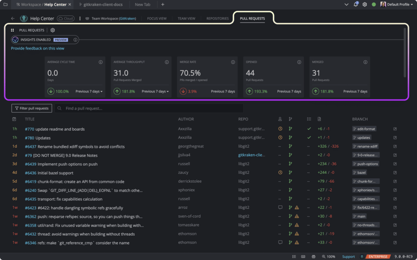The image size is (417, 260).
Task: Click the grid icon next to PULL REQUESTS
Action: [x=12, y=30]
